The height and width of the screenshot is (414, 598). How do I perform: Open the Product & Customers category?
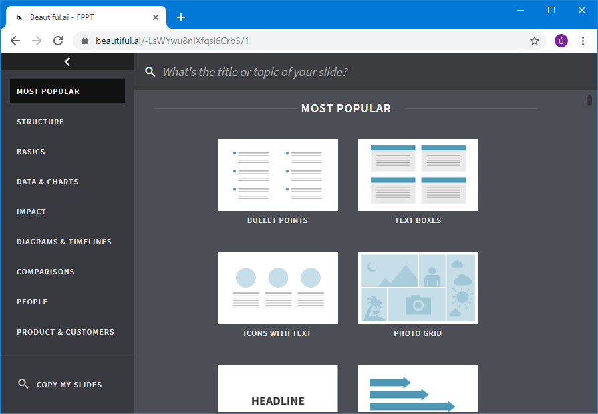point(65,332)
